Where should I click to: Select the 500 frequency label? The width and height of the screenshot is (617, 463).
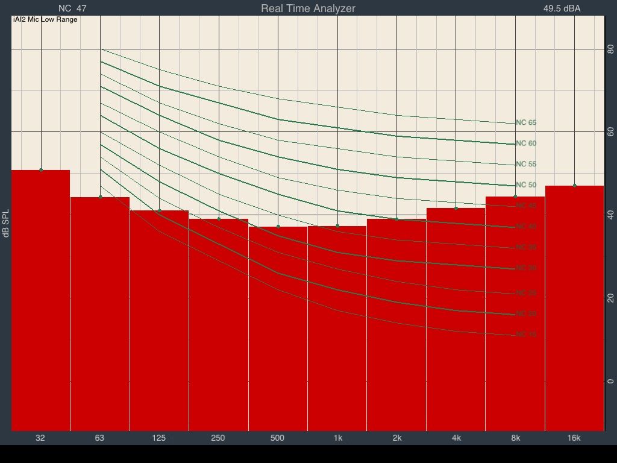point(277,438)
